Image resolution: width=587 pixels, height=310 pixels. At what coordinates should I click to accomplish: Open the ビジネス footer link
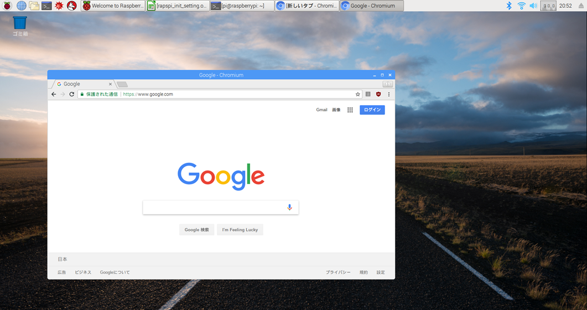click(x=83, y=272)
